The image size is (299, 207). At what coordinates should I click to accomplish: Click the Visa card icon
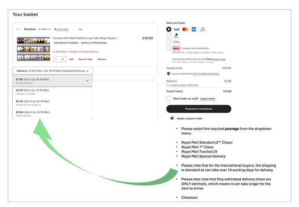(x=176, y=29)
